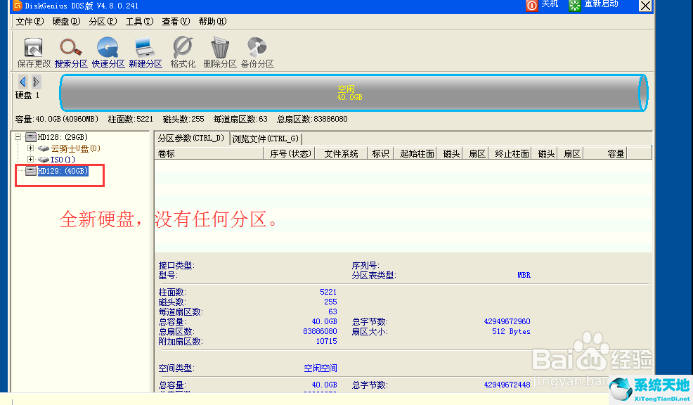This screenshot has height=405, width=693.
Task: Click the New Partition (新建分区) icon
Action: click(145, 51)
